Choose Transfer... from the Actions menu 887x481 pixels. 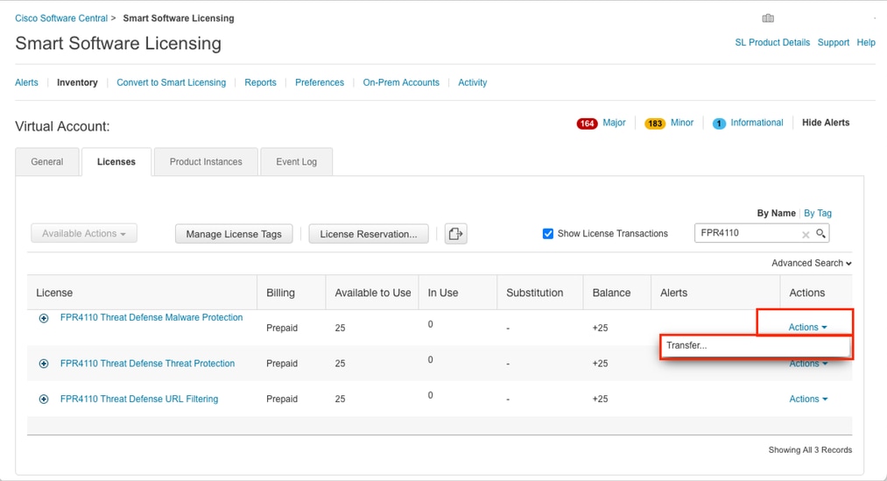coord(755,346)
